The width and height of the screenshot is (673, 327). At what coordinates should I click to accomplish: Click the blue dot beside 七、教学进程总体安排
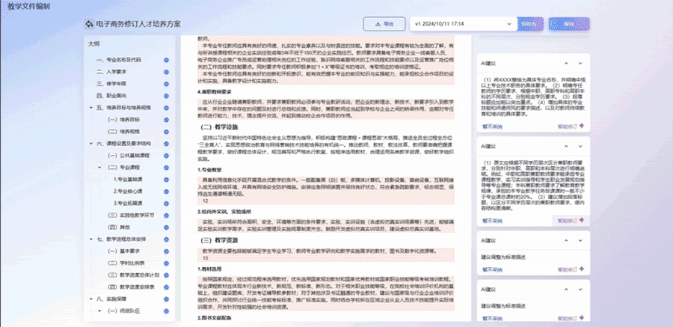[x=166, y=239]
